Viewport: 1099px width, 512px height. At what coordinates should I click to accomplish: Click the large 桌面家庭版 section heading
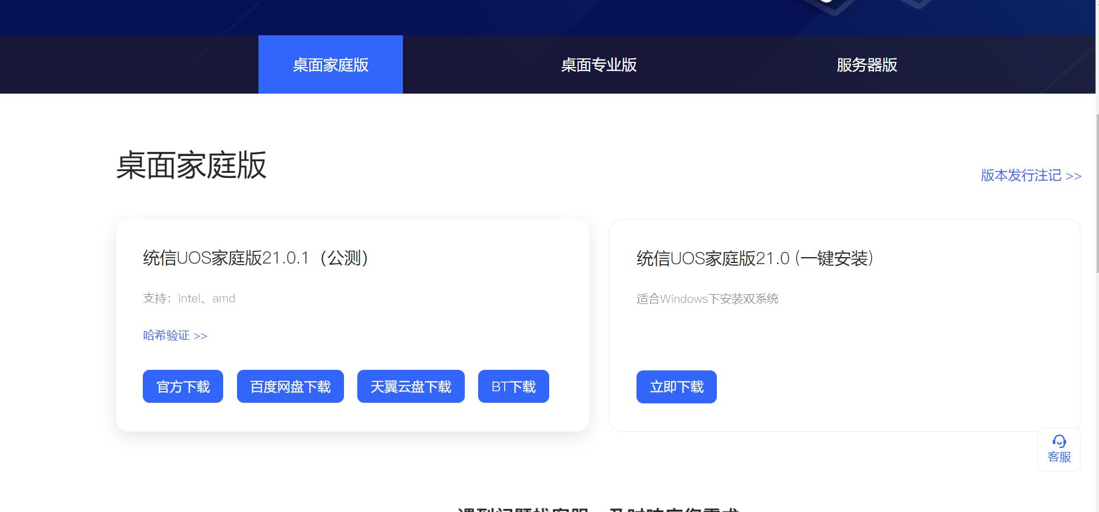click(191, 165)
